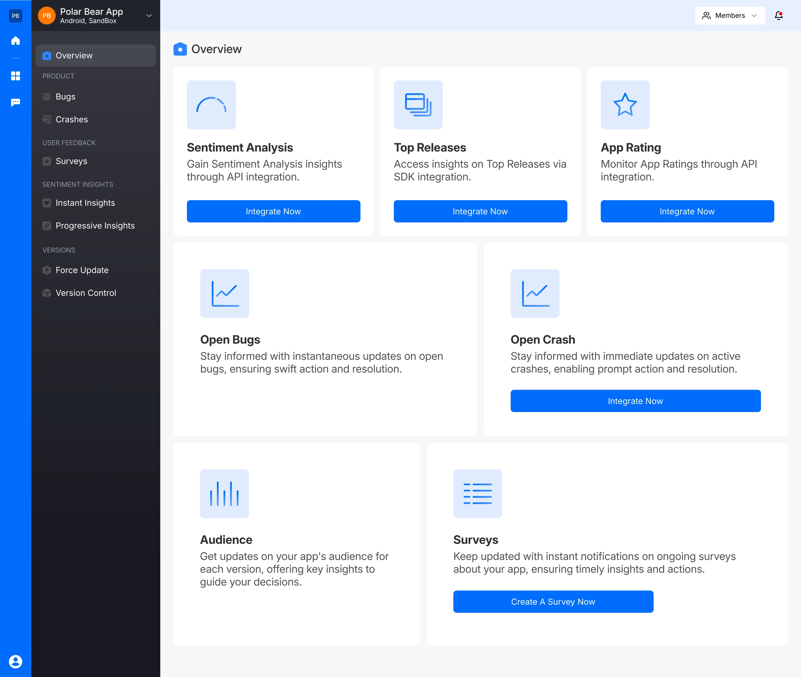This screenshot has height=677, width=801.
Task: Click Integrate Now under Open Crash
Action: tap(635, 401)
